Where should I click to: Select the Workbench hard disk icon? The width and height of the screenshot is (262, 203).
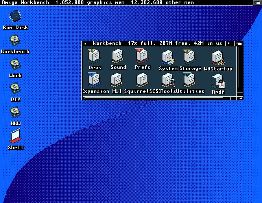point(15,40)
